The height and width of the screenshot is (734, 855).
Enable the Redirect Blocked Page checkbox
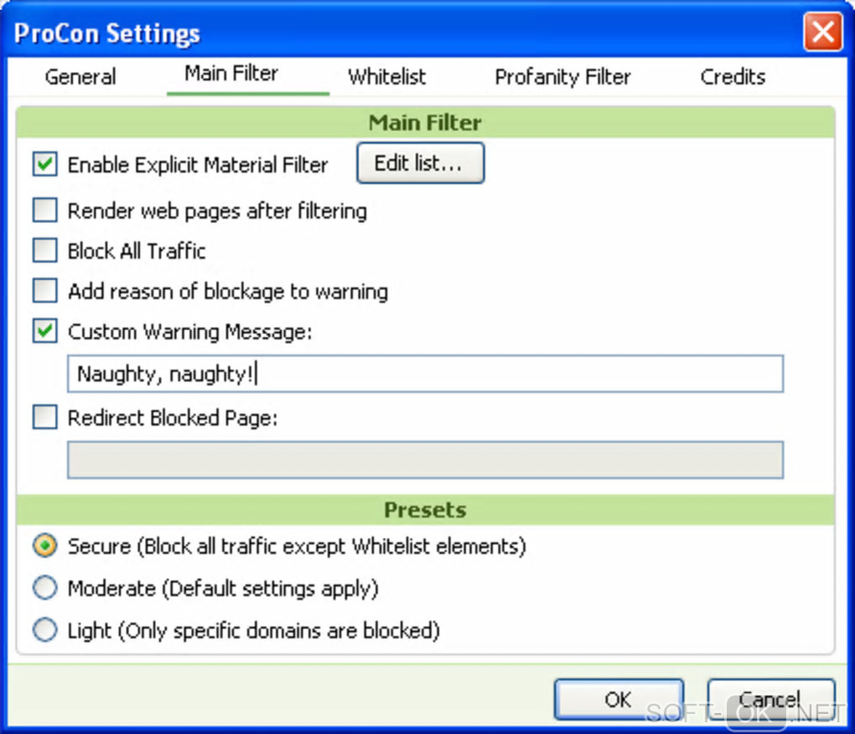(44, 417)
